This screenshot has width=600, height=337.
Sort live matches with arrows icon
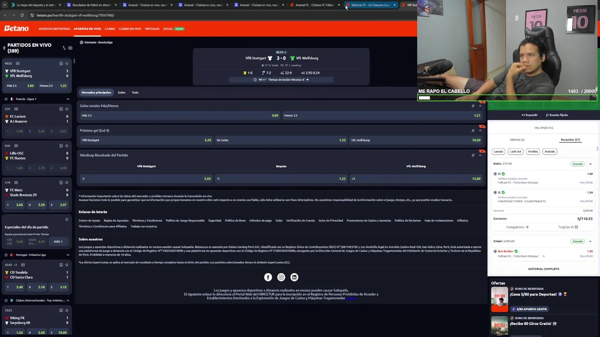(x=64, y=48)
